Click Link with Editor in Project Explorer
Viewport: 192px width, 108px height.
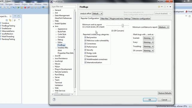click(x=10, y=20)
